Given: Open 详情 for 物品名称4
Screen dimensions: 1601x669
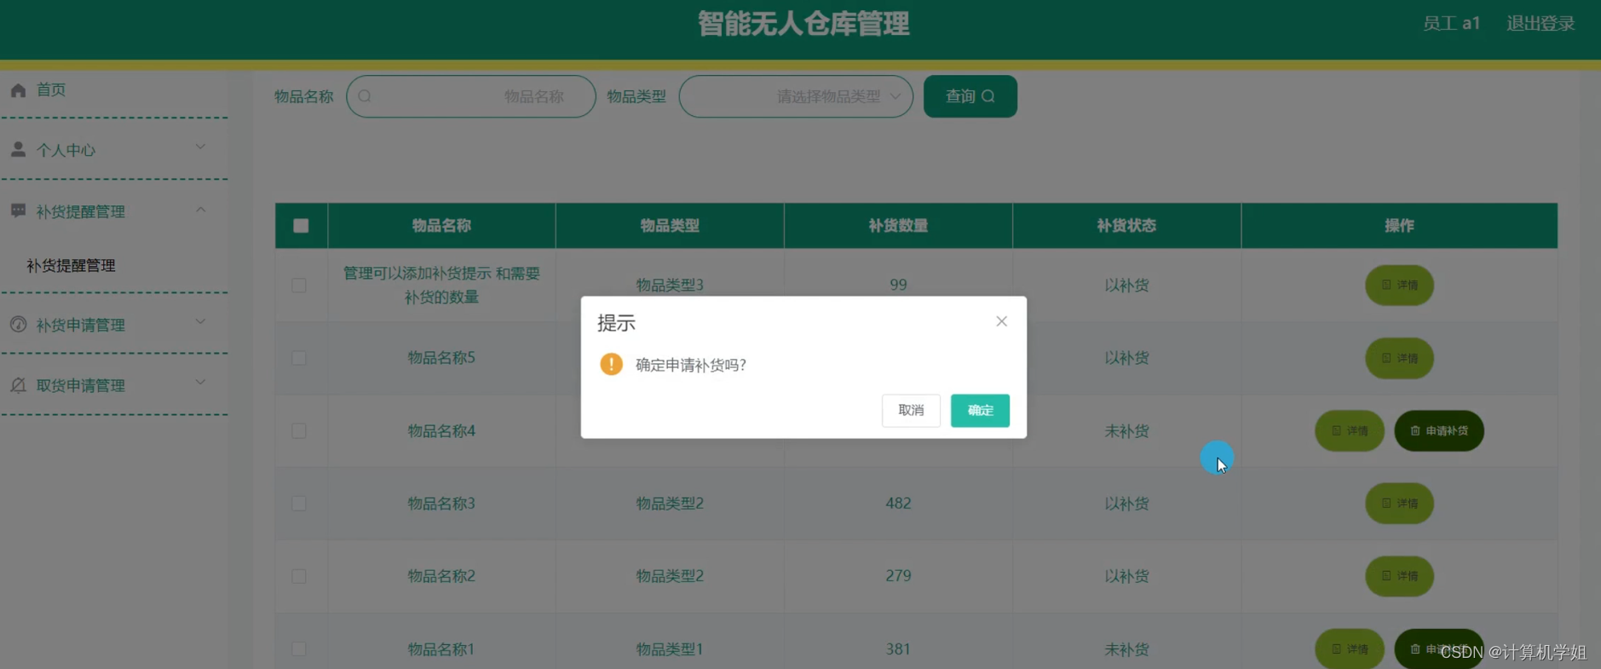Looking at the screenshot, I should [1350, 431].
